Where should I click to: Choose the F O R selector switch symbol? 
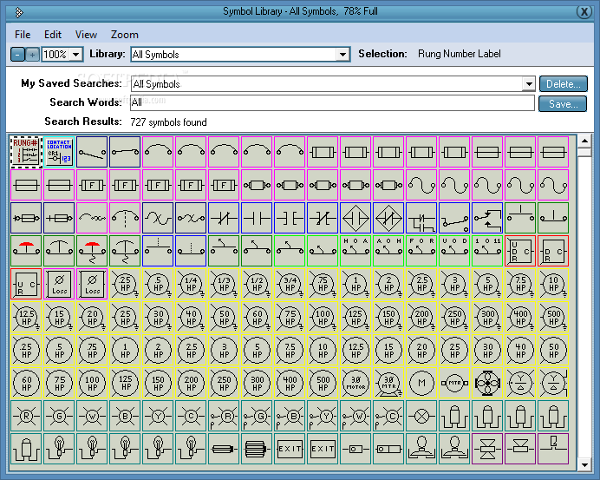[421, 251]
